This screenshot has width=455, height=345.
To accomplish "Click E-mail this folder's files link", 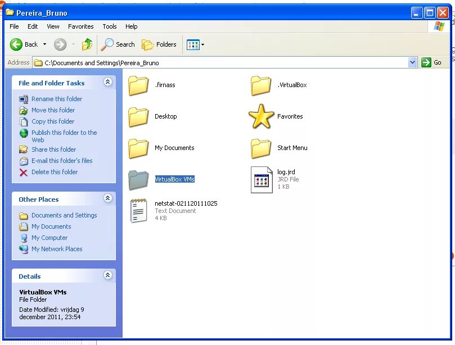I will click(x=62, y=161).
